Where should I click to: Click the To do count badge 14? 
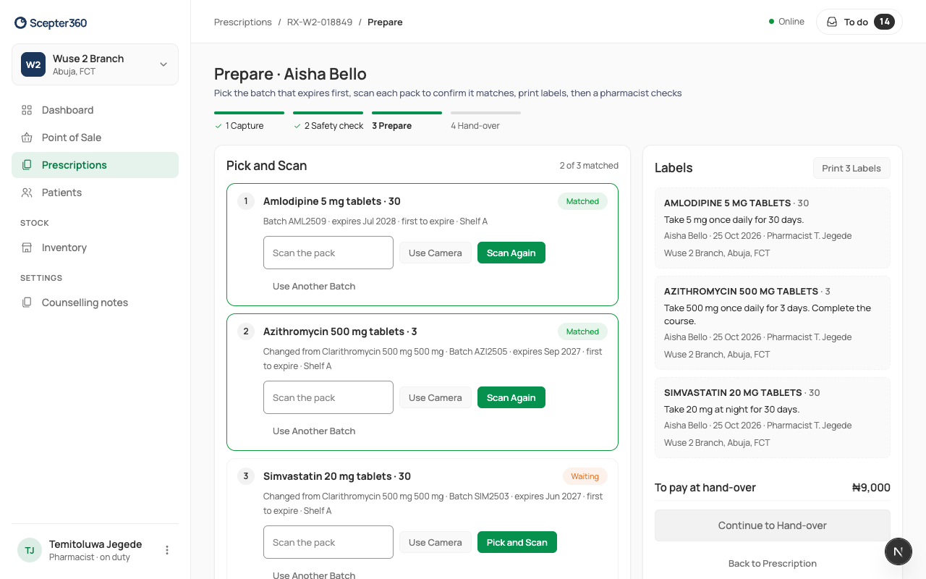pyautogui.click(x=884, y=22)
